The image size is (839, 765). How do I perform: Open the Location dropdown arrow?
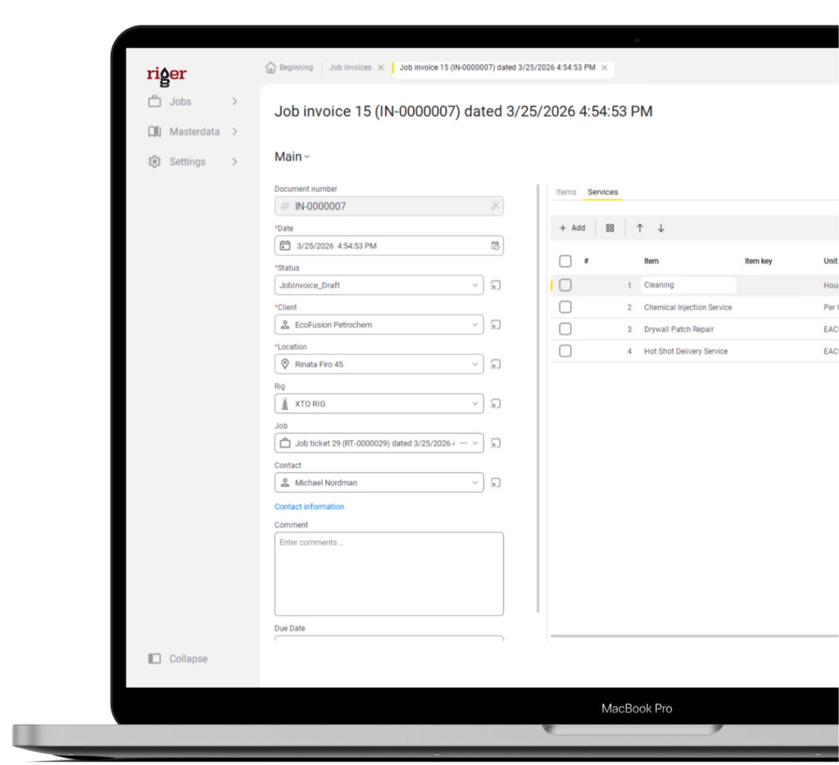tap(475, 365)
